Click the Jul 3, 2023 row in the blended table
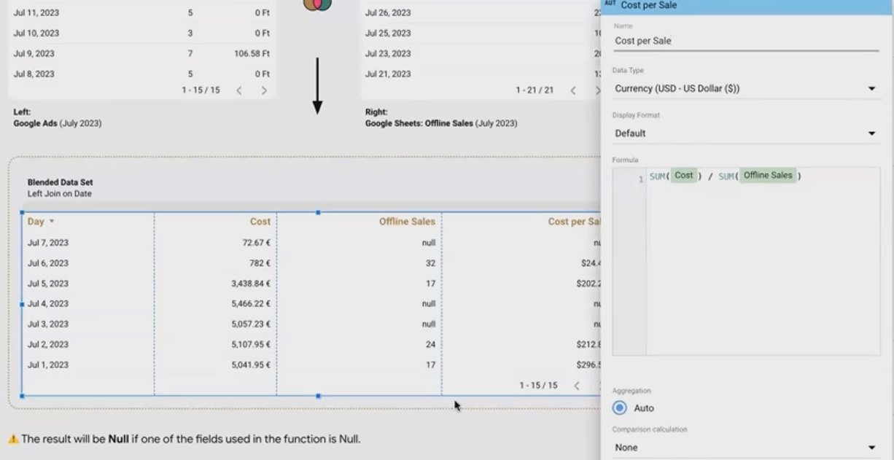This screenshot has width=894, height=460. pos(311,324)
